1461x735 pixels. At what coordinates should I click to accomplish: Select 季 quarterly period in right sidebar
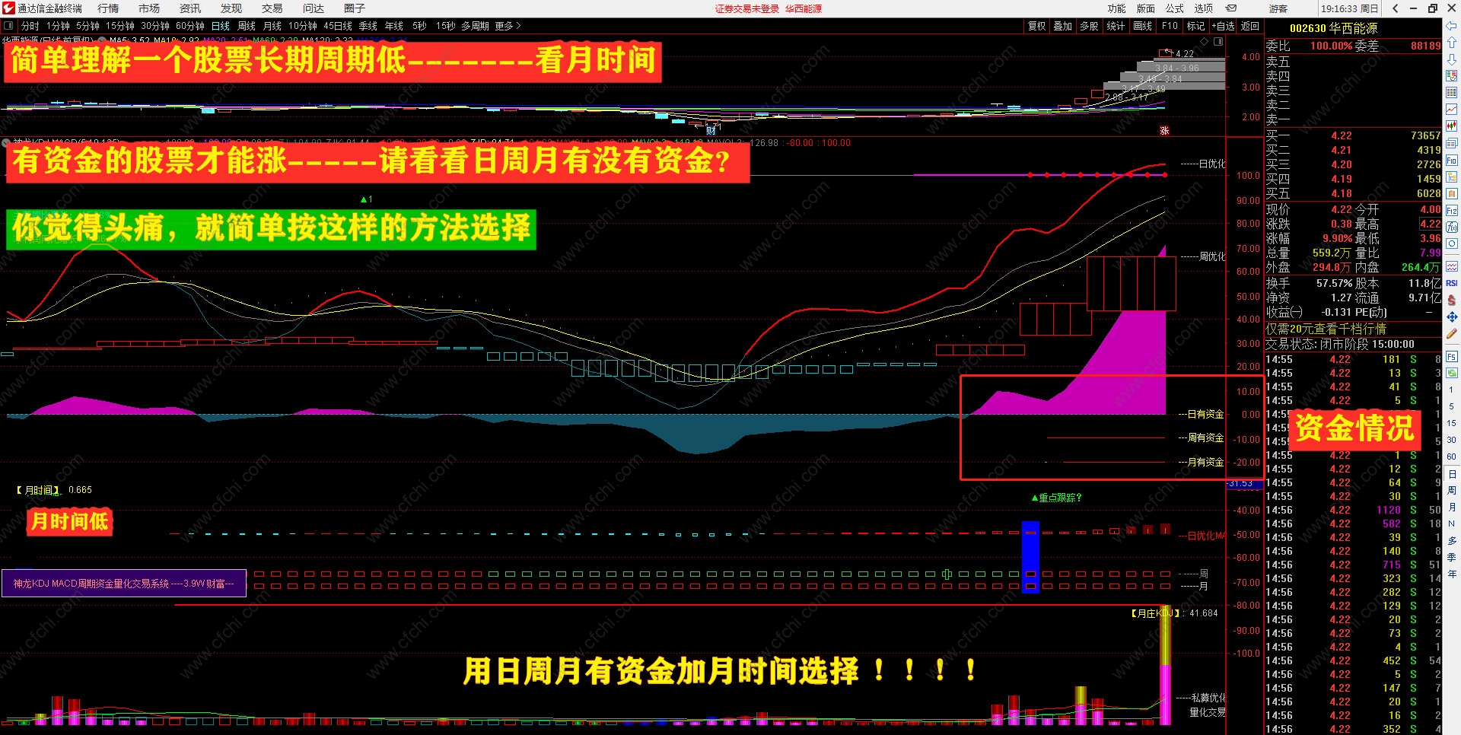(1452, 557)
